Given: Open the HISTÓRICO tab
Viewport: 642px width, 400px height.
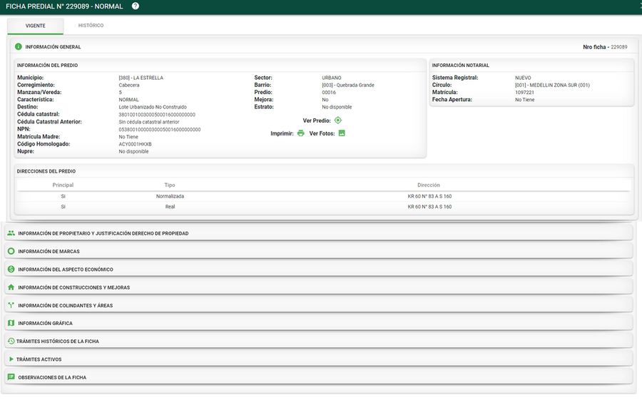Looking at the screenshot, I should tap(91, 26).
